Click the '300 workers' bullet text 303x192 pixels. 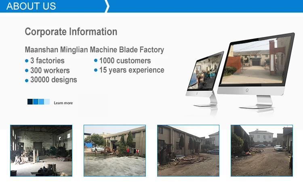pos(50,70)
